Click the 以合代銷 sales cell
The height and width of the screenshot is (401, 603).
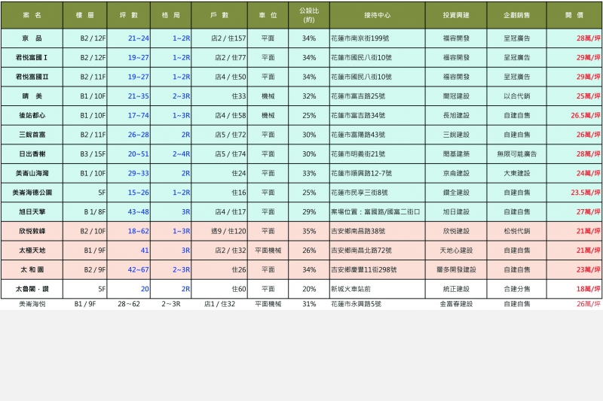[516, 96]
